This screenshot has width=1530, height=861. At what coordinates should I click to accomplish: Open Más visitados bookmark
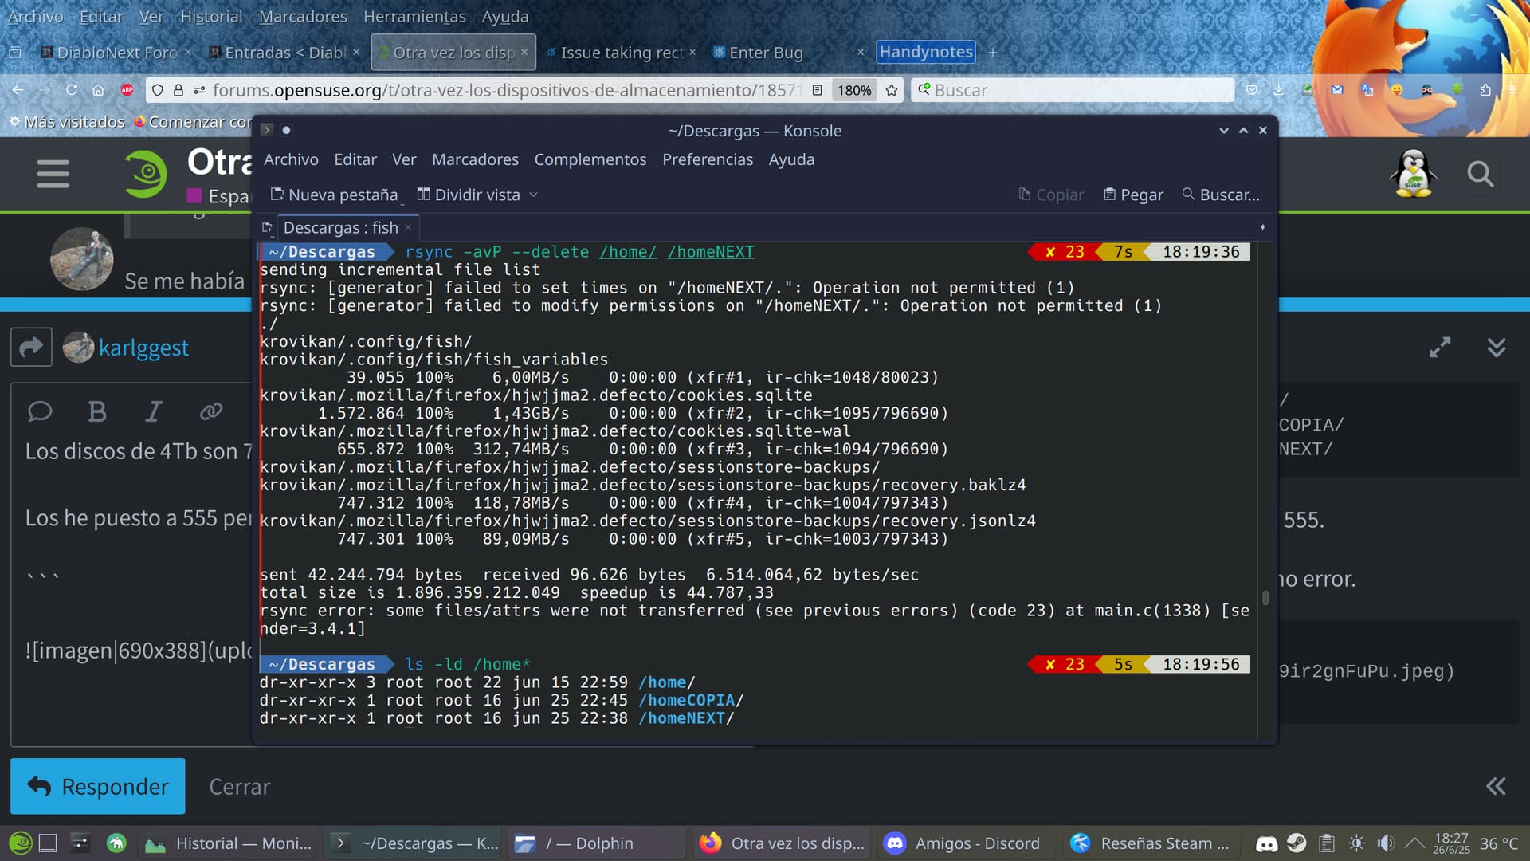tap(68, 122)
